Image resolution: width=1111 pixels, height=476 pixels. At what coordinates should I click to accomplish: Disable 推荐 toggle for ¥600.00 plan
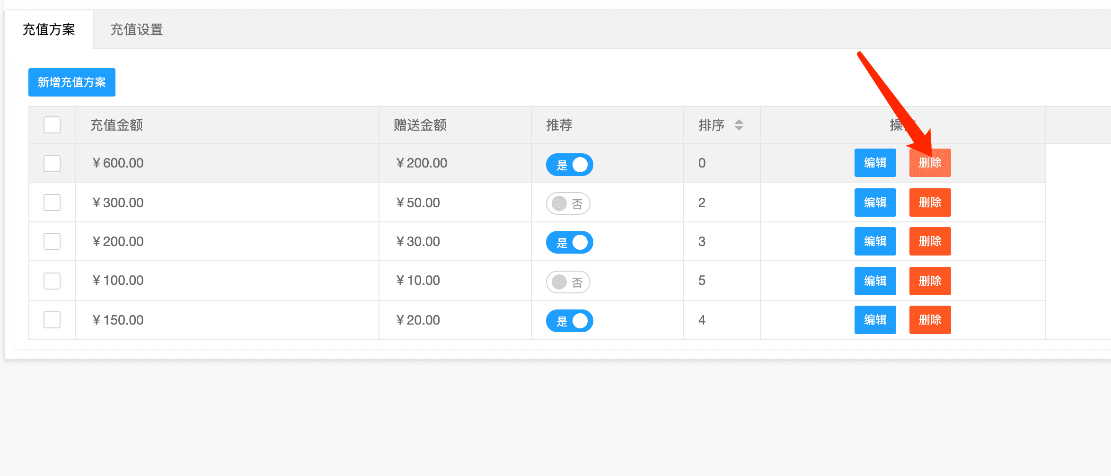(x=569, y=165)
